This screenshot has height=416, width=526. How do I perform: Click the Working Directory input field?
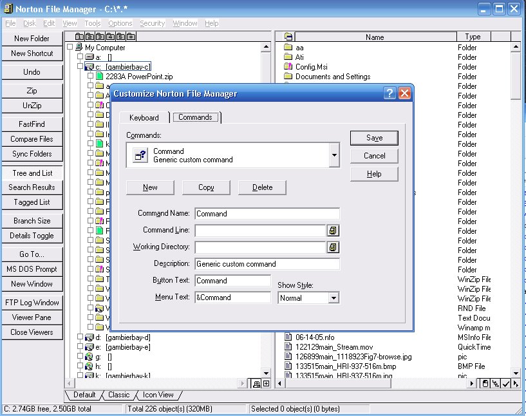(260, 247)
